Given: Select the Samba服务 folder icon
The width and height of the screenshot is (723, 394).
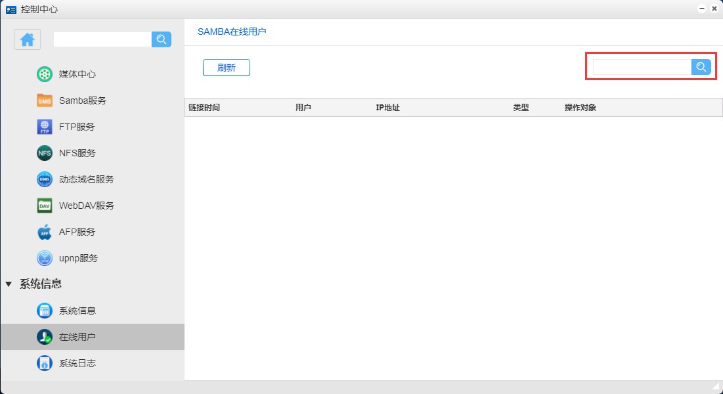Looking at the screenshot, I should [44, 100].
